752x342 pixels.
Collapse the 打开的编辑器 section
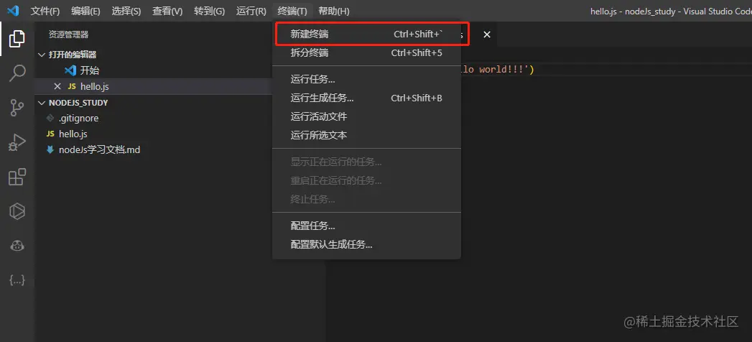pos(42,55)
